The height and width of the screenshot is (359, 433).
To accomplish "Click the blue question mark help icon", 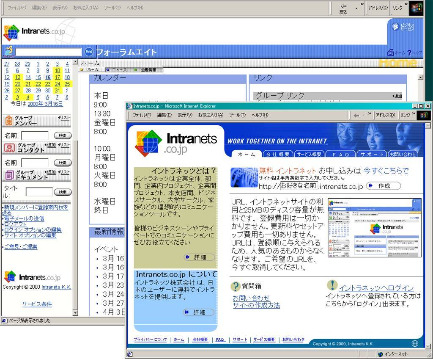I will pyautogui.click(x=409, y=52).
